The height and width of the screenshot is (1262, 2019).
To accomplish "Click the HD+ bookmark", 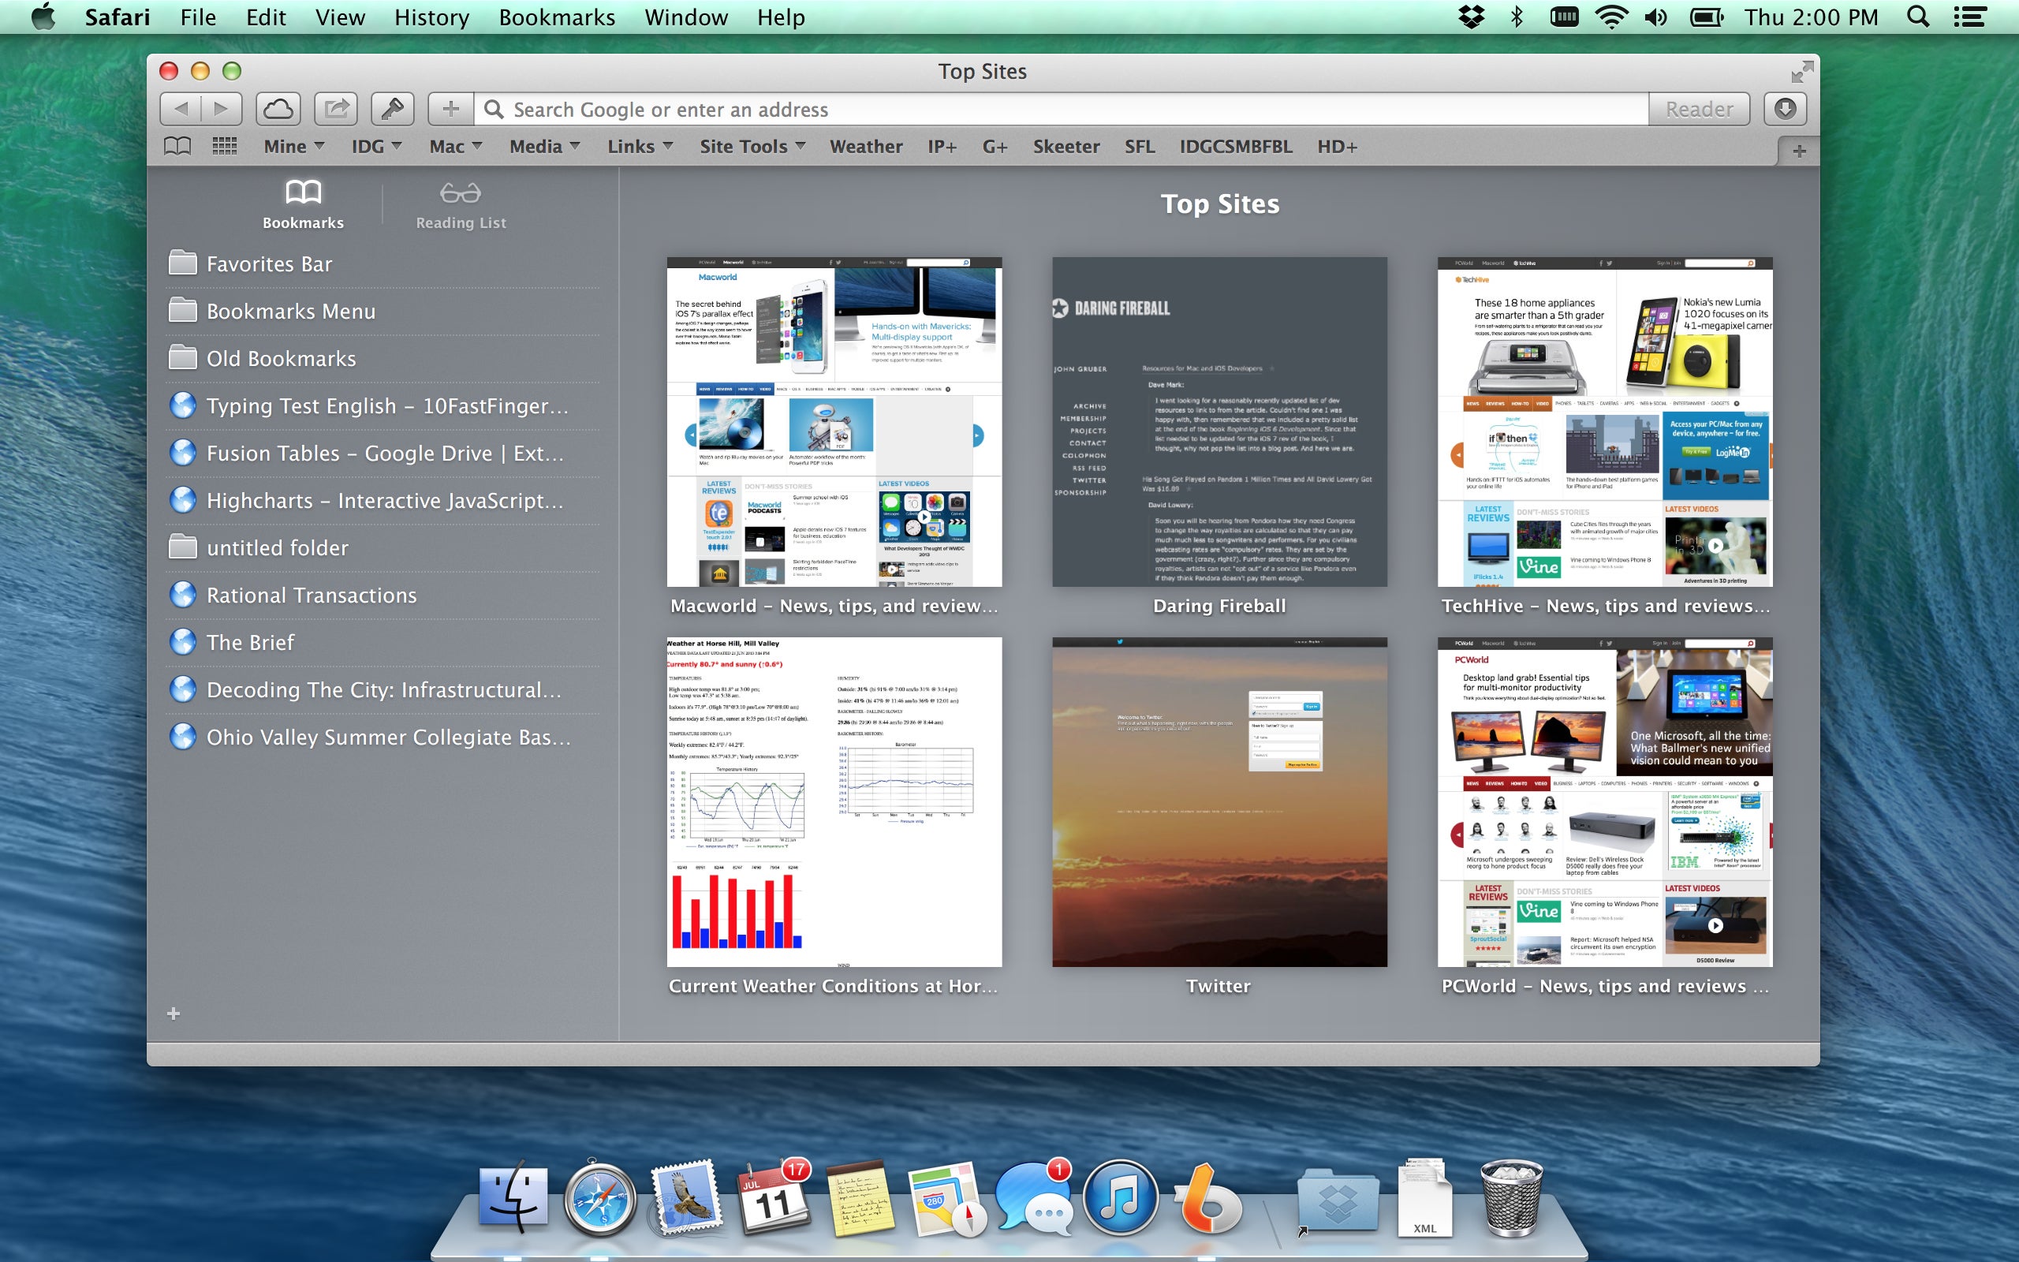I will click(1337, 147).
